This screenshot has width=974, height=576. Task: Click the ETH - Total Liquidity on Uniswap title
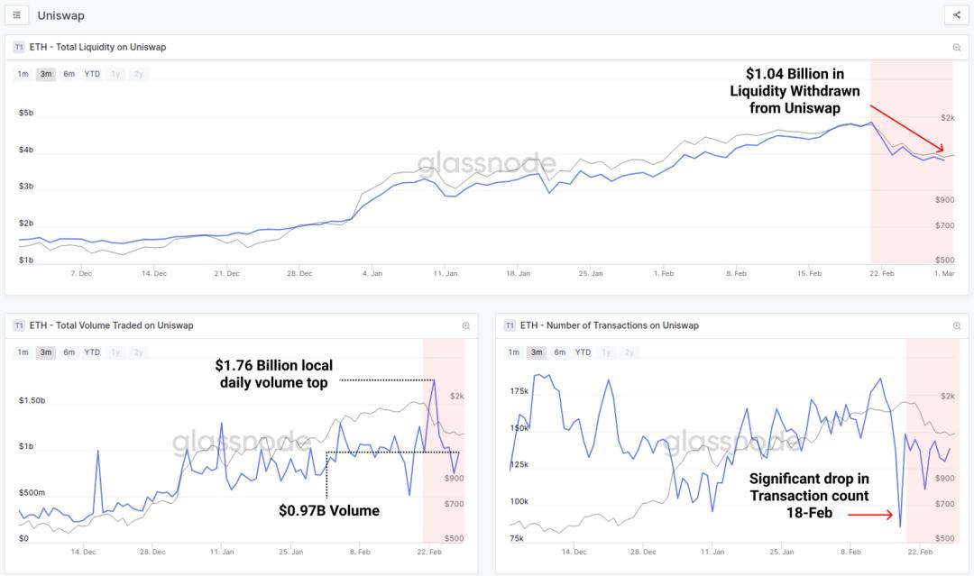[97, 47]
